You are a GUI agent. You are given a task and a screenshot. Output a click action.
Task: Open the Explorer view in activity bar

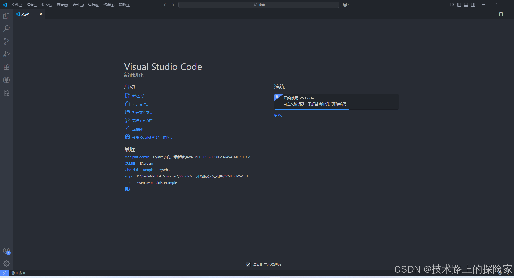pos(6,16)
